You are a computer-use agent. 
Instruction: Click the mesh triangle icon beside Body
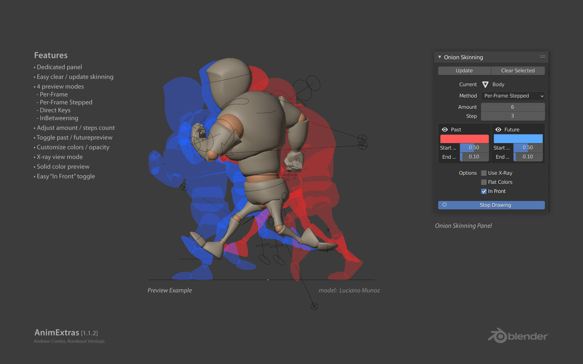point(485,85)
